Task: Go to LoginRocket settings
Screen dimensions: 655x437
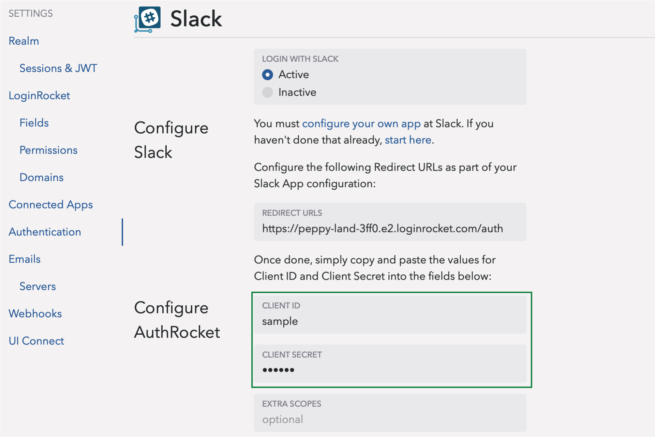Action: click(39, 96)
